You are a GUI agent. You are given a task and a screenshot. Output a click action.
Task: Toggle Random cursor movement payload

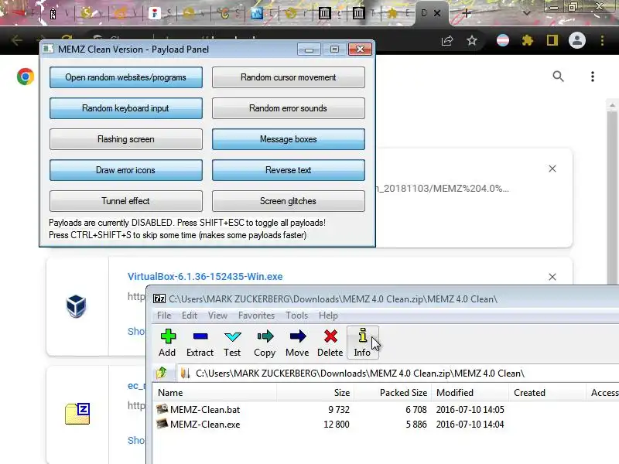(288, 77)
